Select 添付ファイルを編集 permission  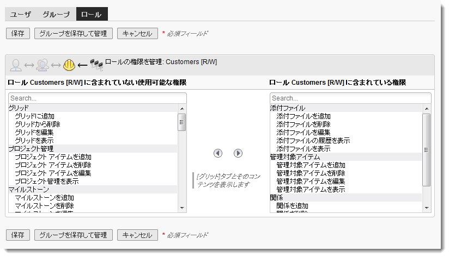tap(346, 133)
